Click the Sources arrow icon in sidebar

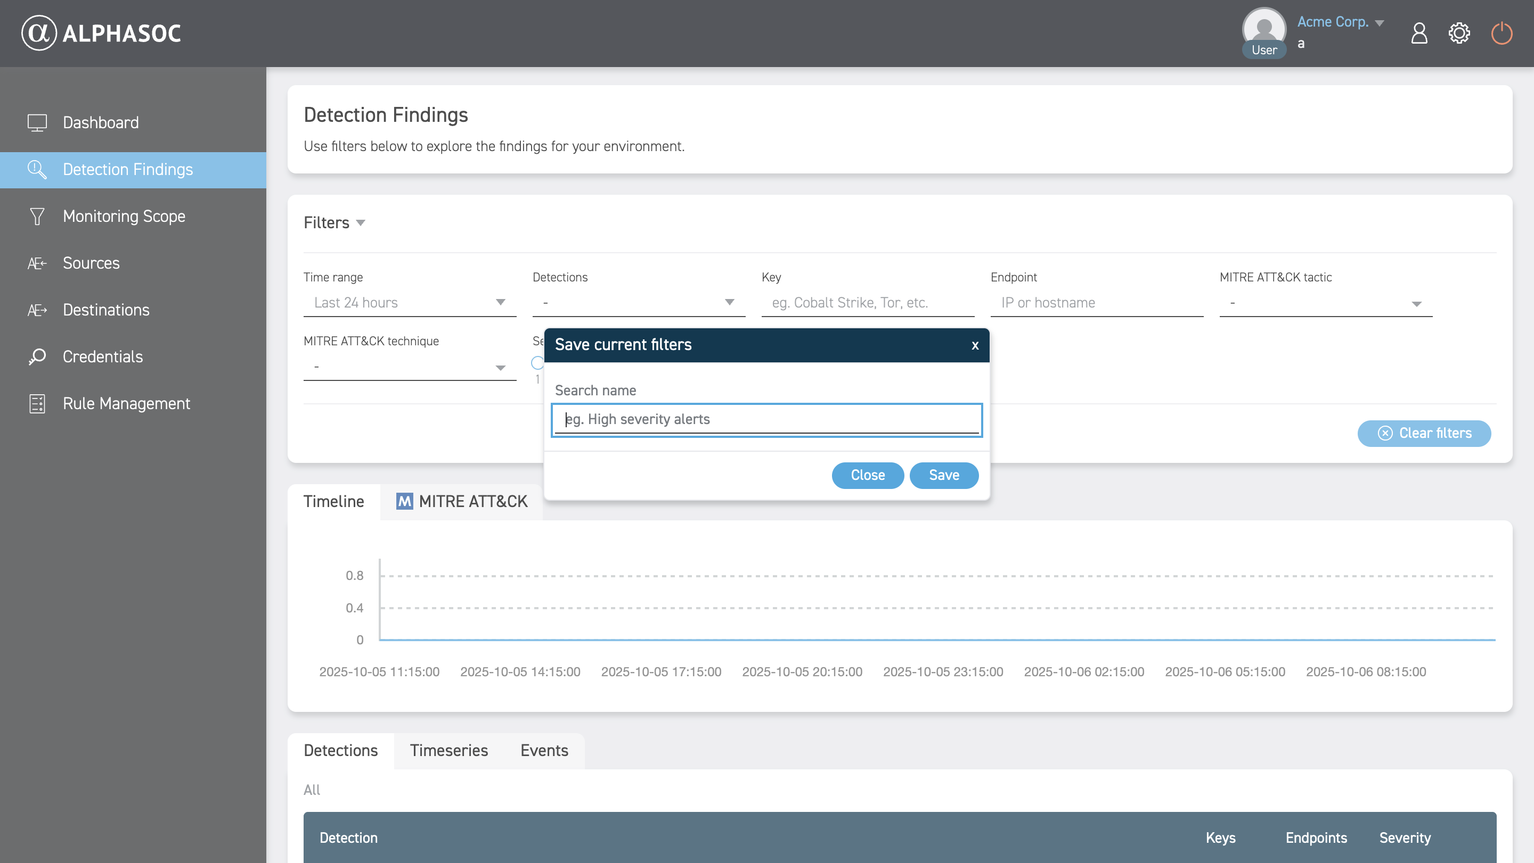(37, 263)
